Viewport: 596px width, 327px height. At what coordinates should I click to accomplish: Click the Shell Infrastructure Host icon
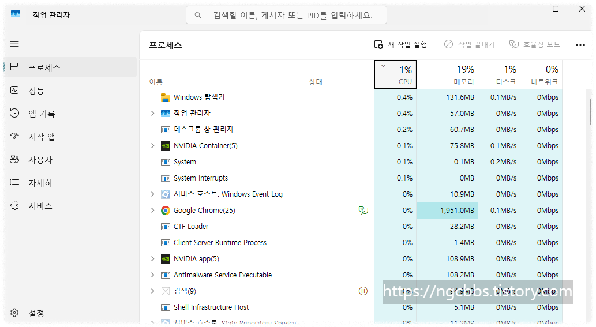point(166,307)
